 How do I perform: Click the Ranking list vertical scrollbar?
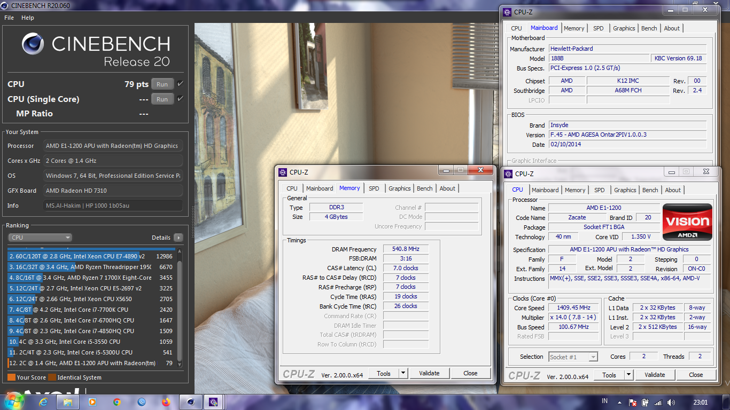pos(180,309)
